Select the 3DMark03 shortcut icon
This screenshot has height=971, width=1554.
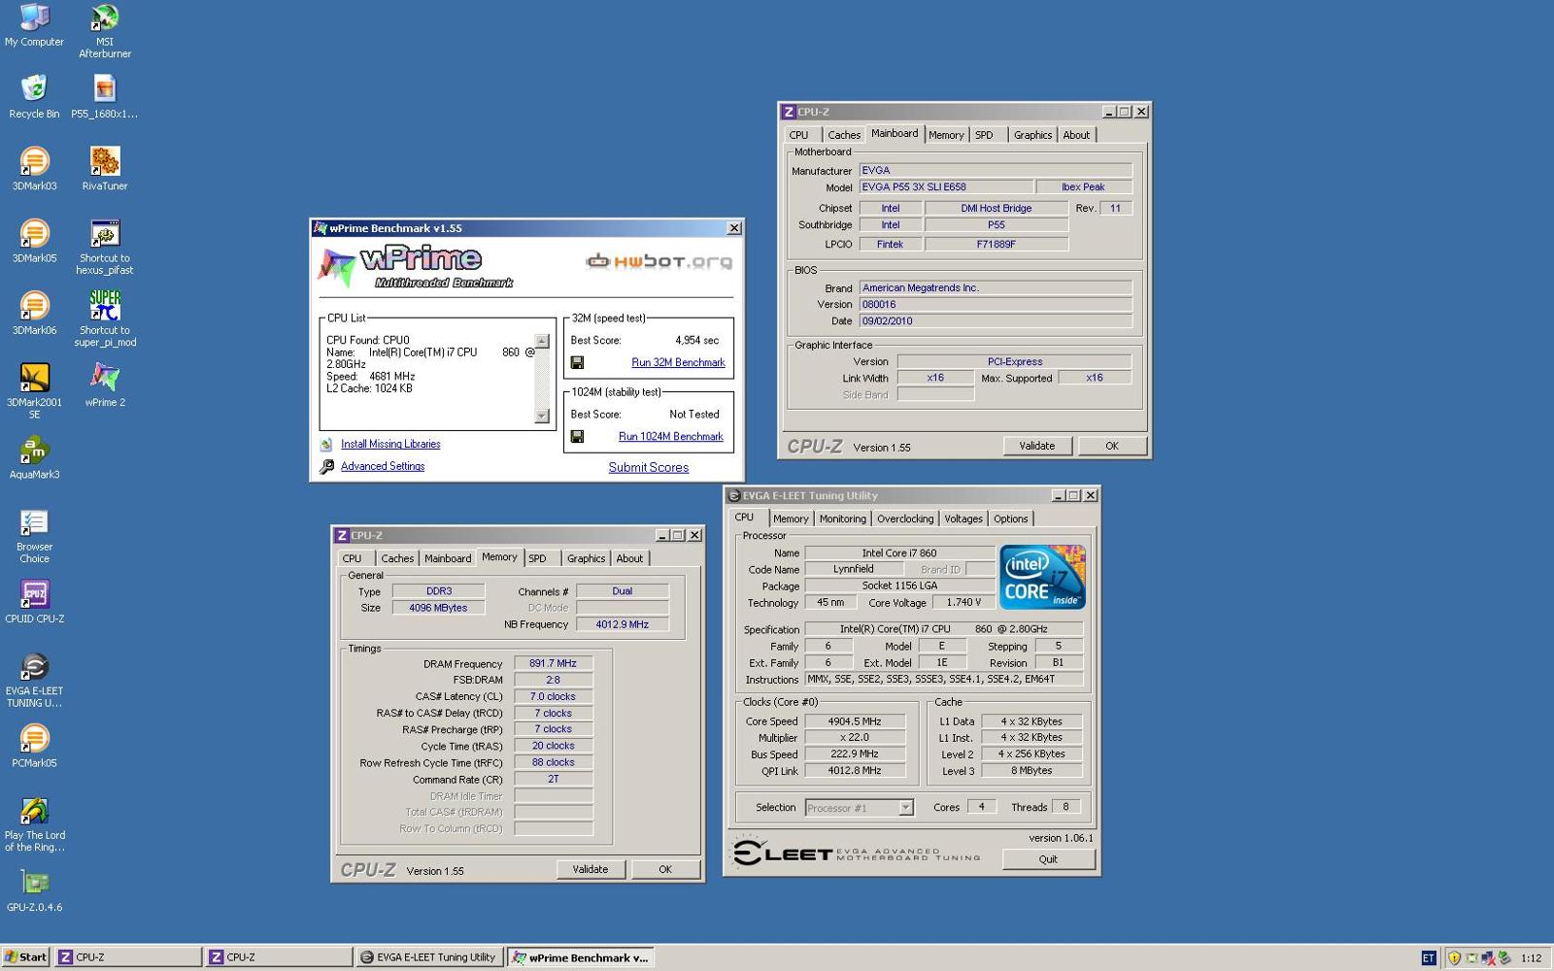coord(34,168)
